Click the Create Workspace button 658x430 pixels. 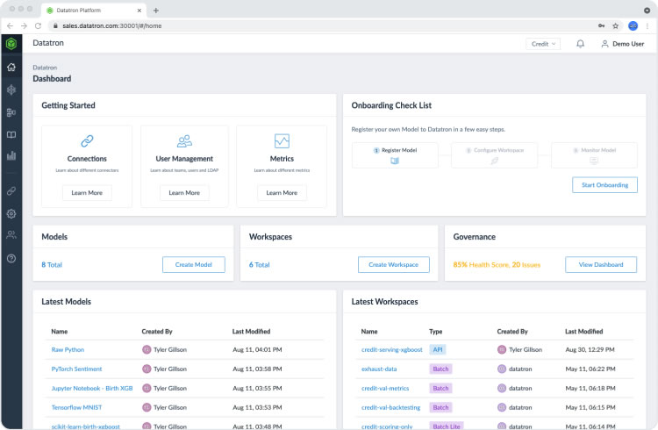(393, 264)
